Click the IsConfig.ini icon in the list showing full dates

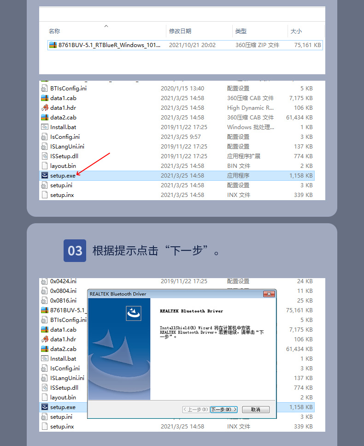click(44, 137)
